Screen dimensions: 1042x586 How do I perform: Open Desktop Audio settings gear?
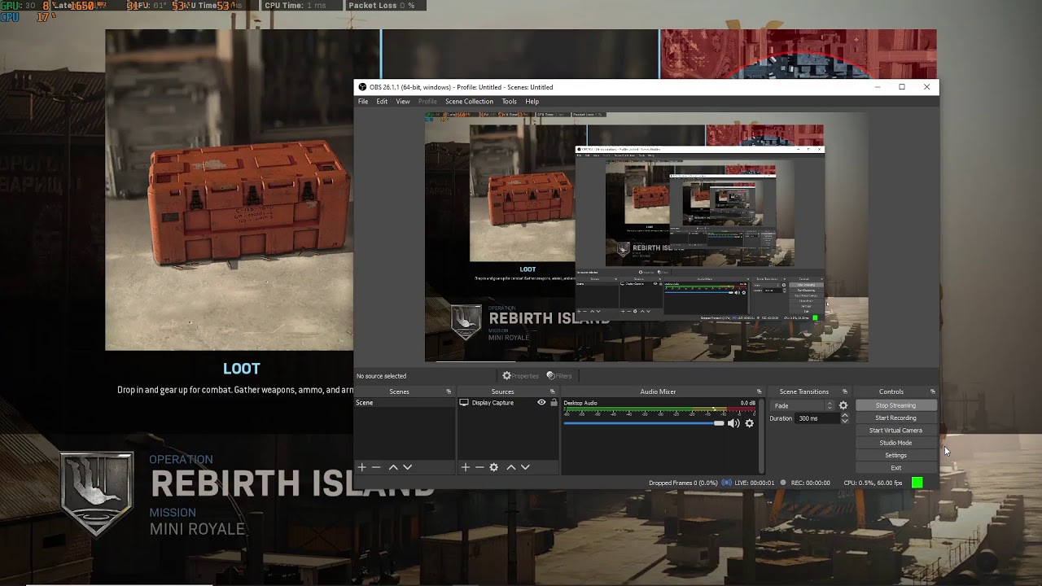click(750, 423)
